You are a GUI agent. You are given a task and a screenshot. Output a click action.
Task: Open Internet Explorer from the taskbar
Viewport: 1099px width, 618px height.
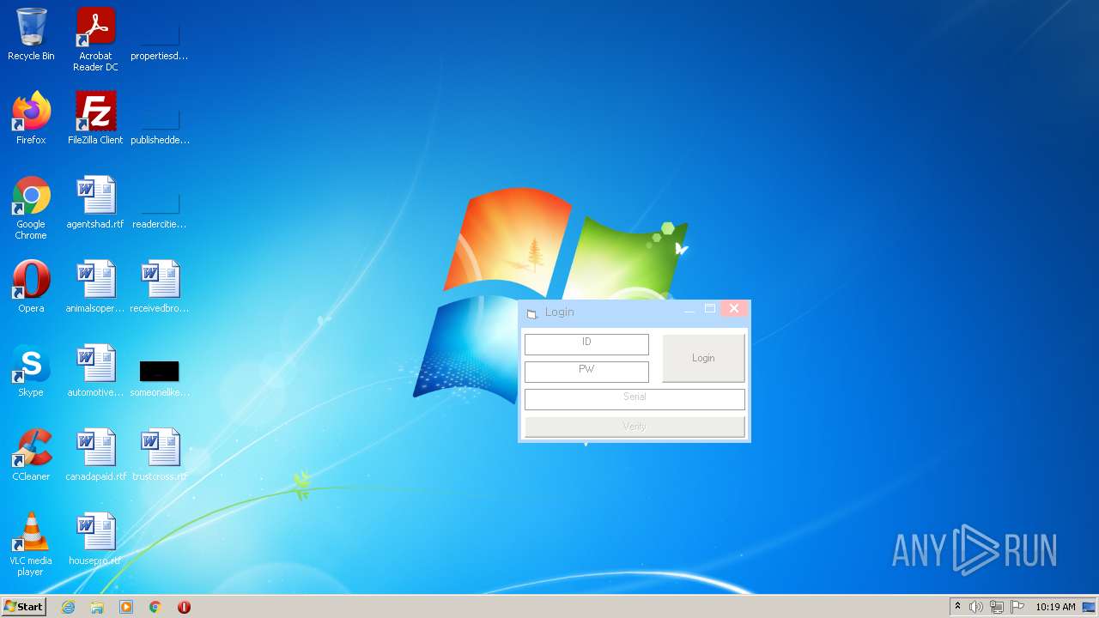68,607
